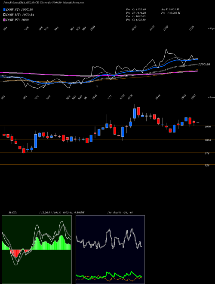Click the 'Pre H: 1111.25' value
The image size is (215, 284).
(136, 13)
